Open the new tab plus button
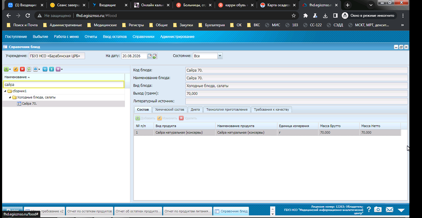 click(x=348, y=5)
